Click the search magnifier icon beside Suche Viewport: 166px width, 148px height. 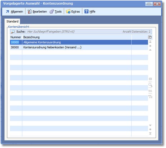pos(13,32)
